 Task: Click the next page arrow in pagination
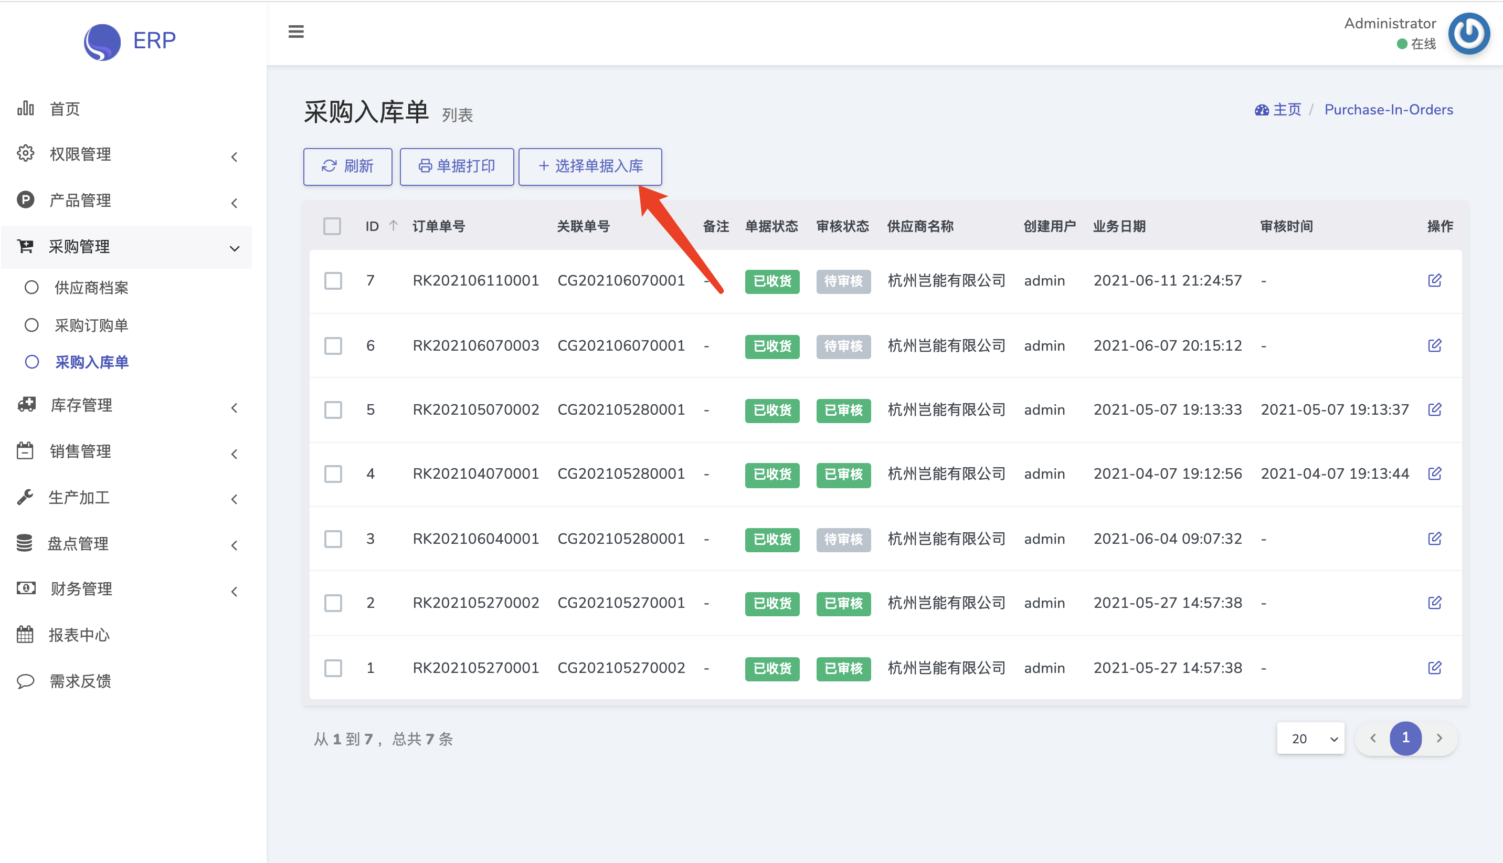pyautogui.click(x=1439, y=739)
